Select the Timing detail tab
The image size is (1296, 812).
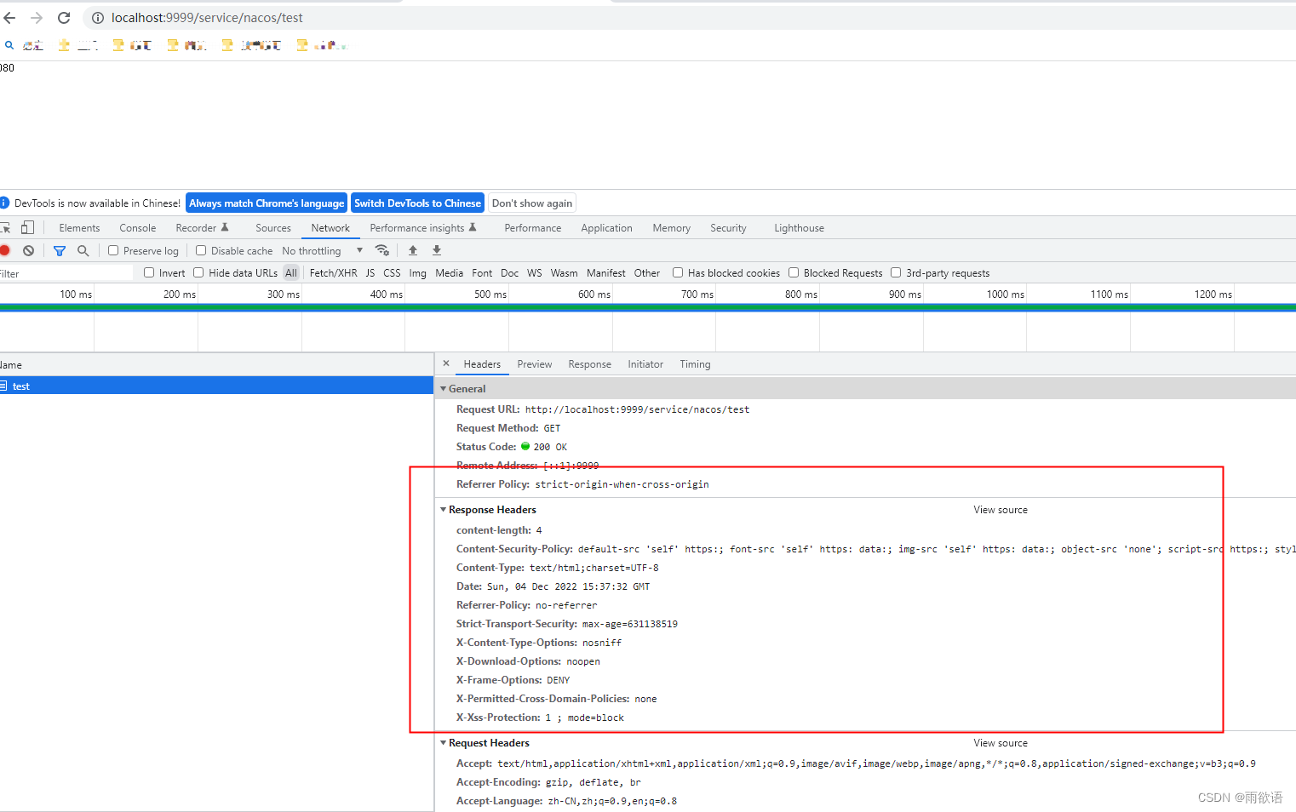click(695, 364)
